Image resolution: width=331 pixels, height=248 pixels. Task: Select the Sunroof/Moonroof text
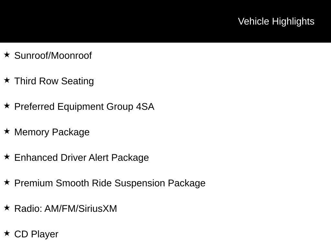53,56
